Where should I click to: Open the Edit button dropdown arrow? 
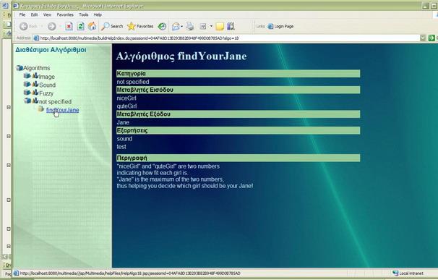pos(211,26)
